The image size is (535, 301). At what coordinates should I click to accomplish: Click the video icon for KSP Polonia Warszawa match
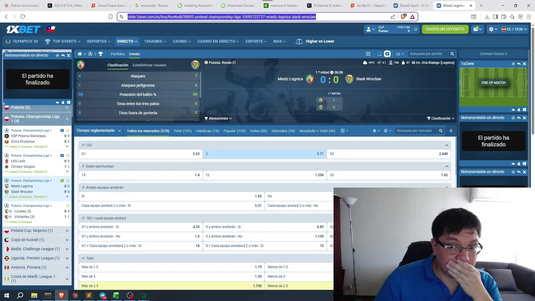point(62,130)
